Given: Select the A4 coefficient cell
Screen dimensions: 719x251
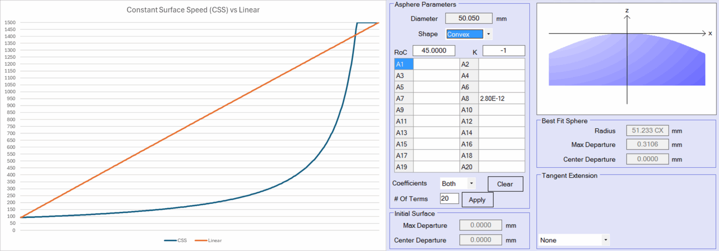Looking at the screenshot, I should [x=501, y=76].
